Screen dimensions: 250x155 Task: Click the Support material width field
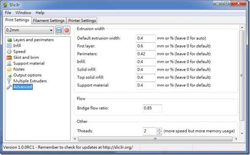tap(146, 85)
